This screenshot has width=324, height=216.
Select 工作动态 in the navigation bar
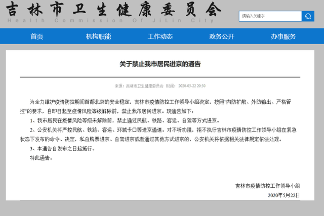pos(160,36)
